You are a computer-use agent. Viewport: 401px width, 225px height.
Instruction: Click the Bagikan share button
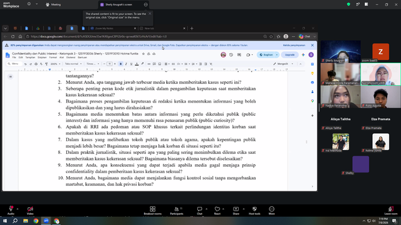[x=266, y=55]
